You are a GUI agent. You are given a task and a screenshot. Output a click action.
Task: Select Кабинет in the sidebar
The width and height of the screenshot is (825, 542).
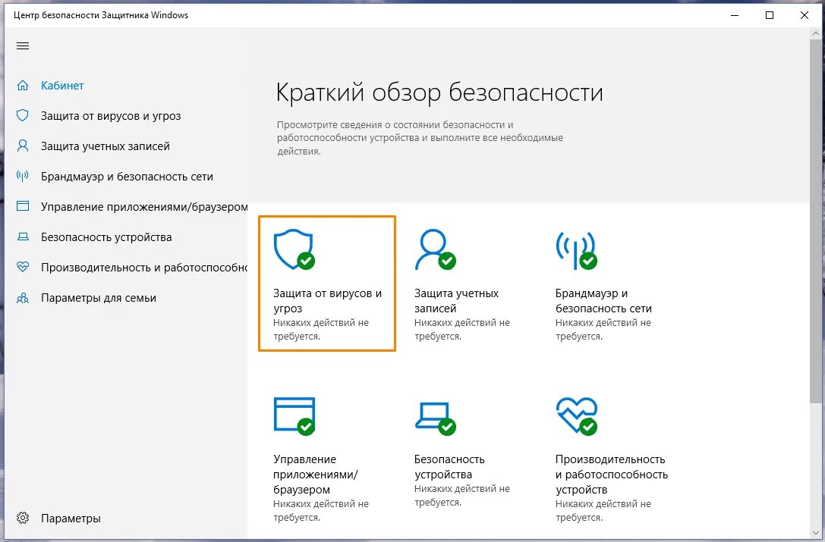(62, 86)
